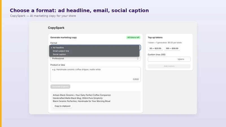Click the Custom (max 200) label
This screenshot has height=127, width=226.
point(157,54)
